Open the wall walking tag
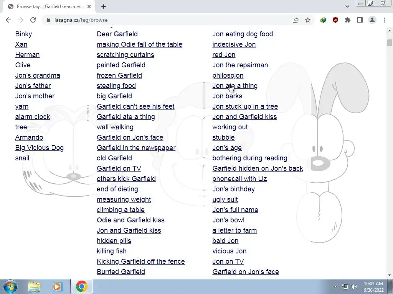Image resolution: width=393 pixels, height=294 pixels. (115, 127)
